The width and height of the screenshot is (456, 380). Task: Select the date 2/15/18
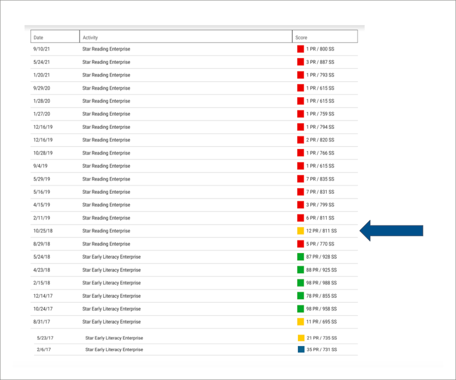point(42,283)
